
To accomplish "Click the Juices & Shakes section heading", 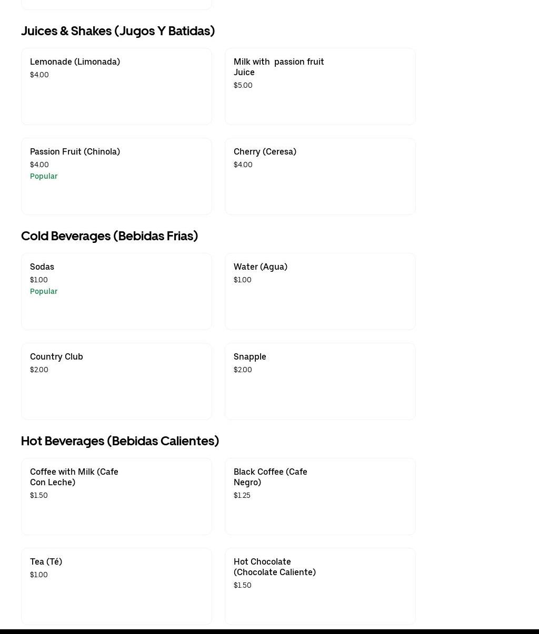I will 118,31.
